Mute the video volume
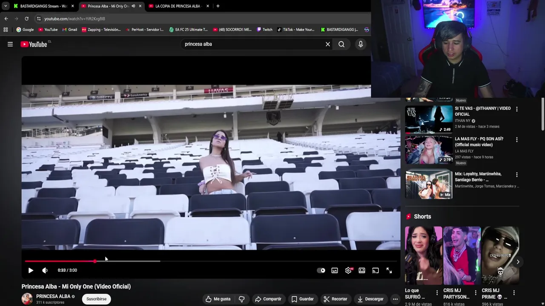 point(45,270)
